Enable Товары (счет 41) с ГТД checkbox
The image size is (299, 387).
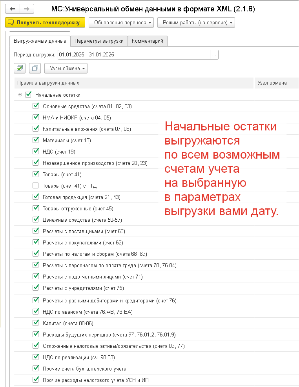[36, 185]
